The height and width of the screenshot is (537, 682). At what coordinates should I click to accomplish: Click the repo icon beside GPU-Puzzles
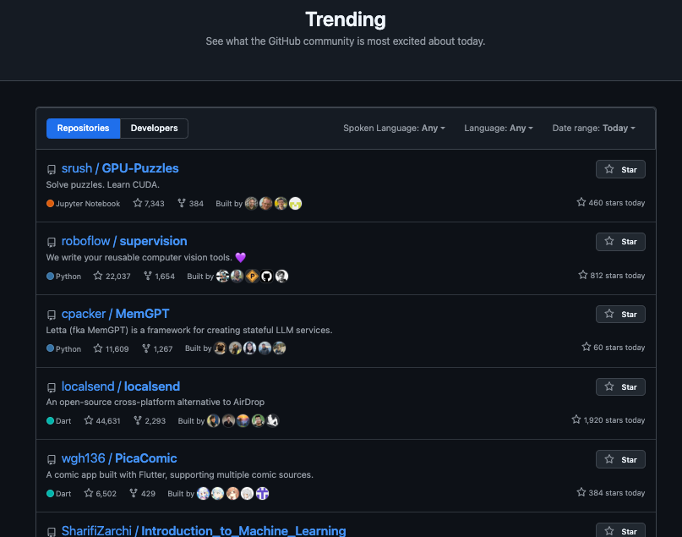tap(52, 169)
